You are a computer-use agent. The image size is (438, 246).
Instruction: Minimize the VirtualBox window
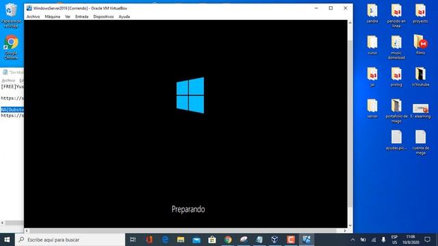[x=316, y=8]
